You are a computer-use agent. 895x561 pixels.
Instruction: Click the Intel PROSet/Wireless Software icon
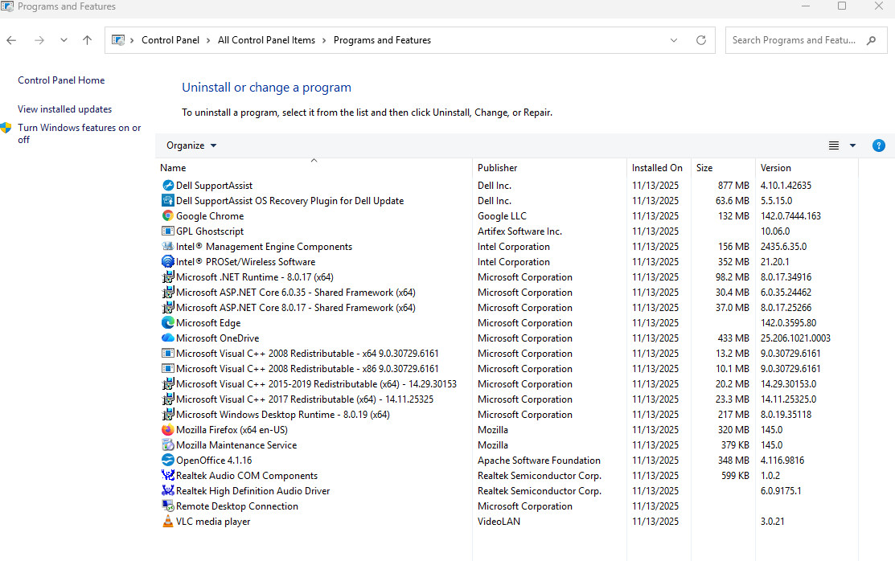point(167,262)
